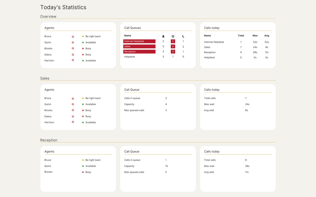Screen dimensions: 316x197
Task: Click the unavailable icon beside Quinn in Sales Agents
Action: pyautogui.click(x=73, y=104)
